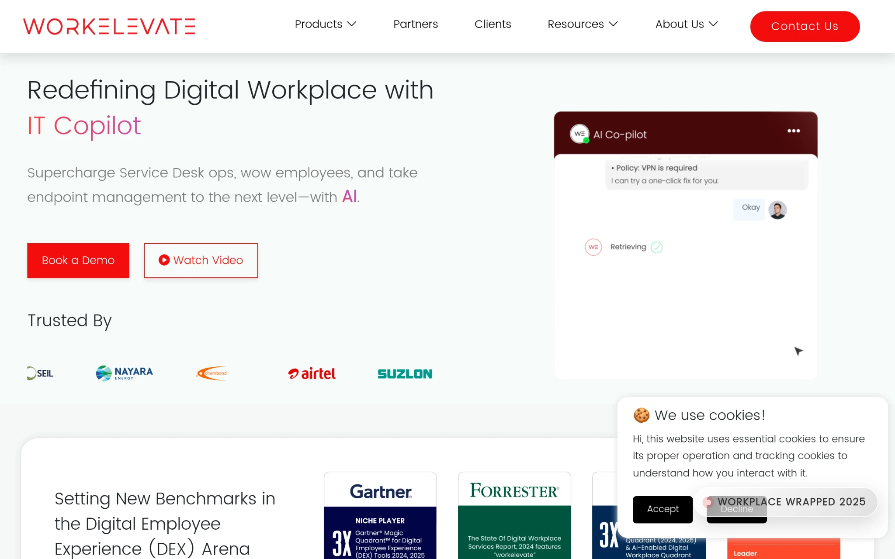Click the "Redefining Digital Workplace with" headline
Viewport: 895px width, 559px height.
coord(230,90)
